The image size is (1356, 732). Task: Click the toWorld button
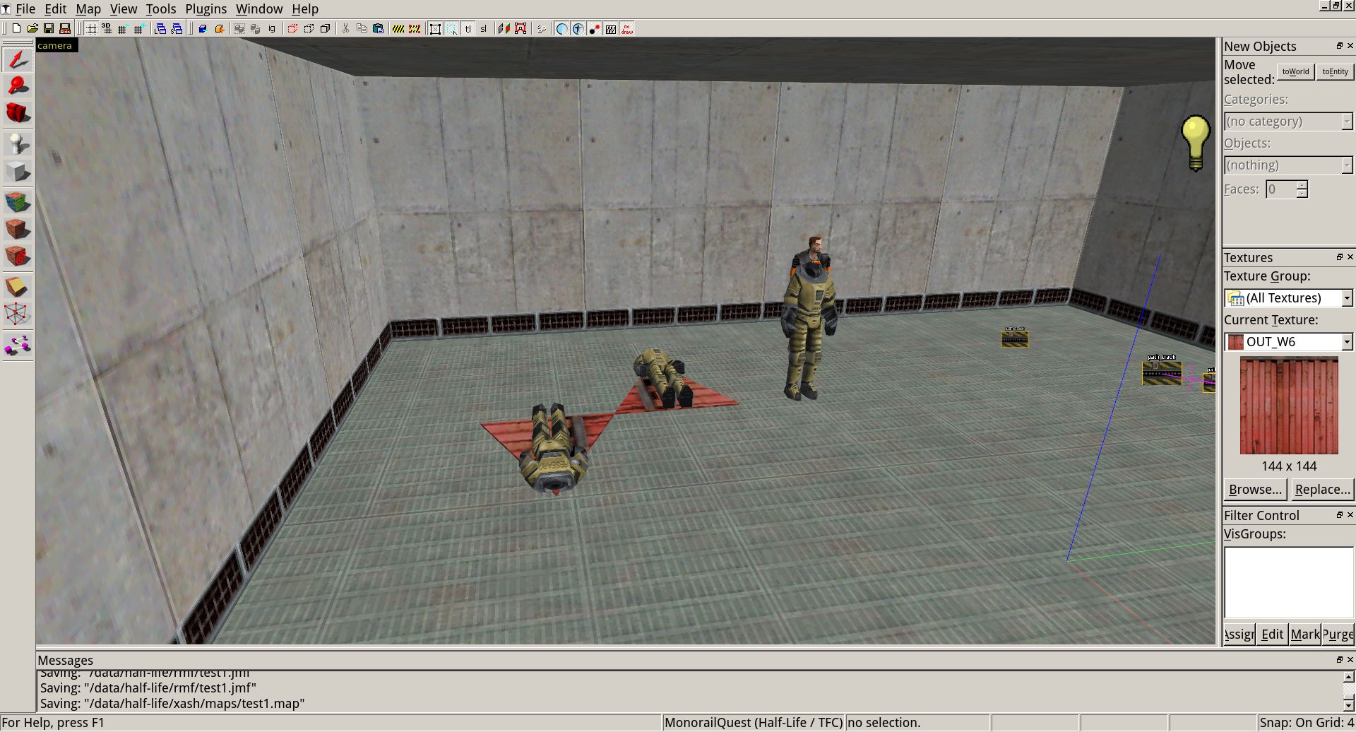click(1295, 71)
